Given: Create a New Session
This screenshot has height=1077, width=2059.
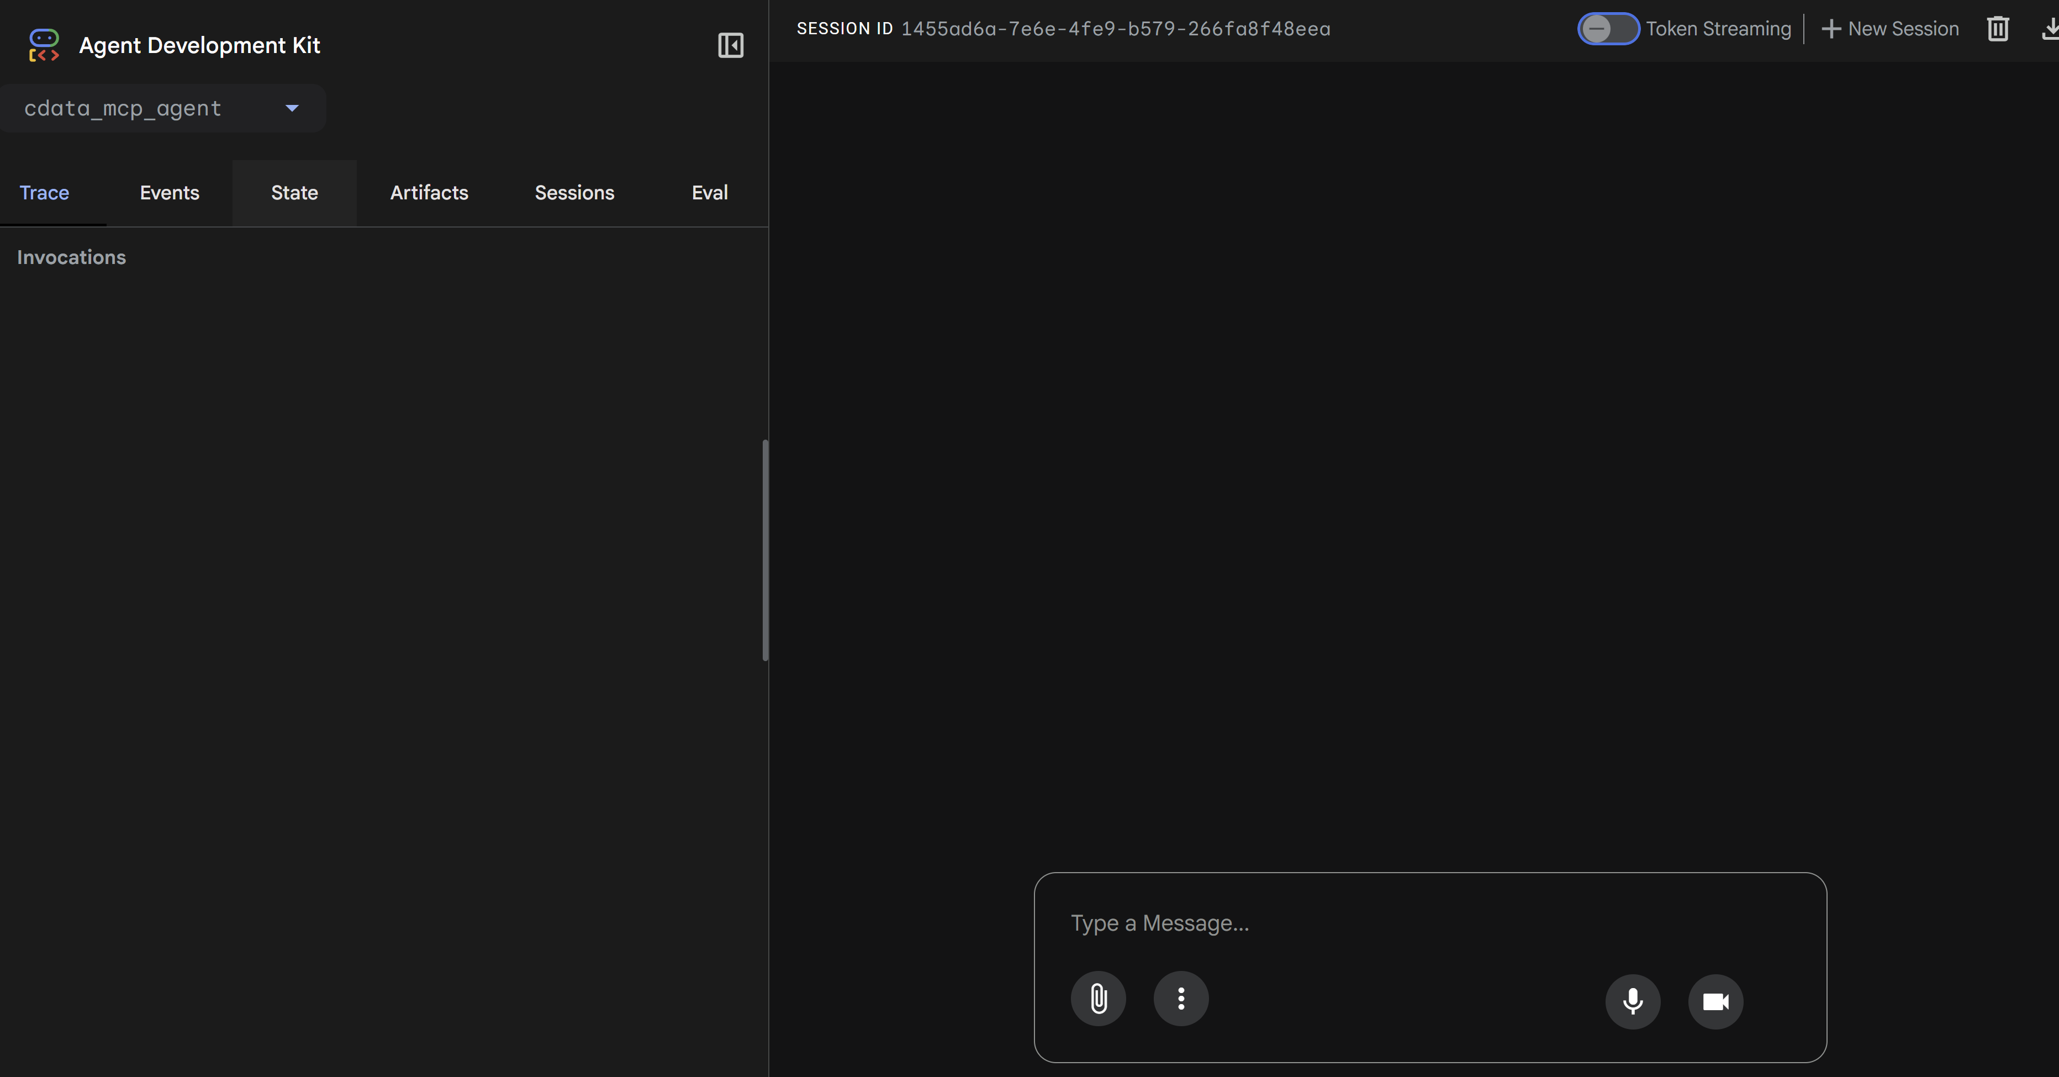Looking at the screenshot, I should point(1889,29).
